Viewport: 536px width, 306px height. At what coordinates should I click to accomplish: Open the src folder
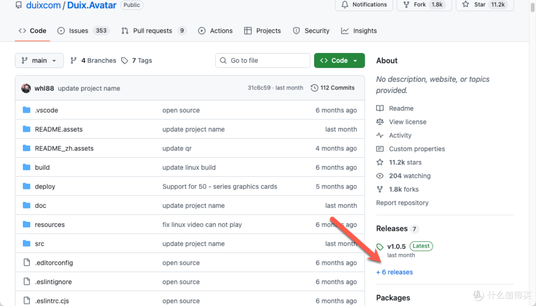(39, 244)
